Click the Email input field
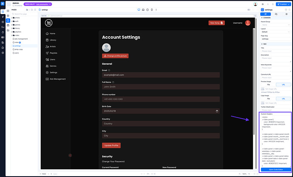 tap(161, 75)
